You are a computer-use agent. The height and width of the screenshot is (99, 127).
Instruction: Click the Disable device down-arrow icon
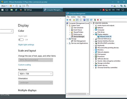coord(101,20)
